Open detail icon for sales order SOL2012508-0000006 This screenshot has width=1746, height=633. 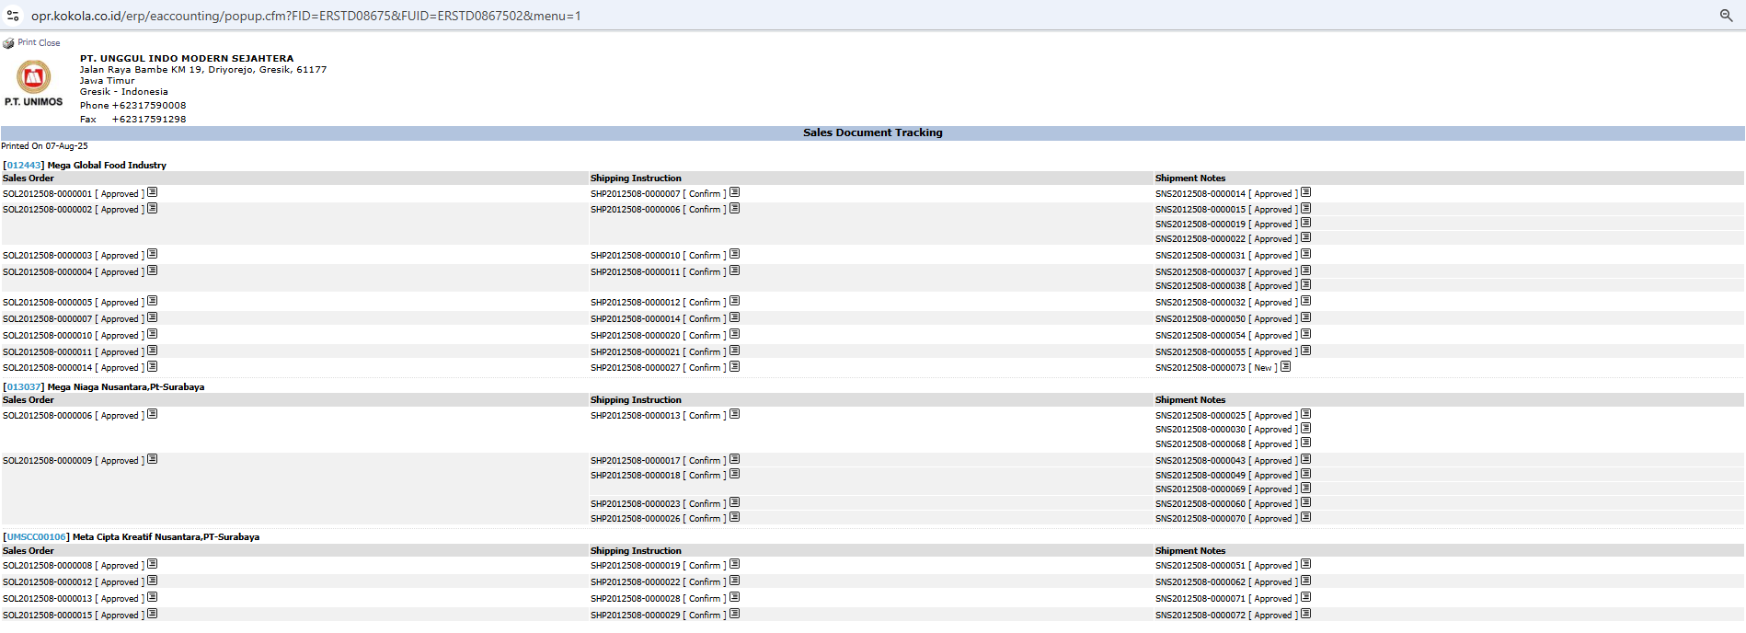(x=153, y=415)
